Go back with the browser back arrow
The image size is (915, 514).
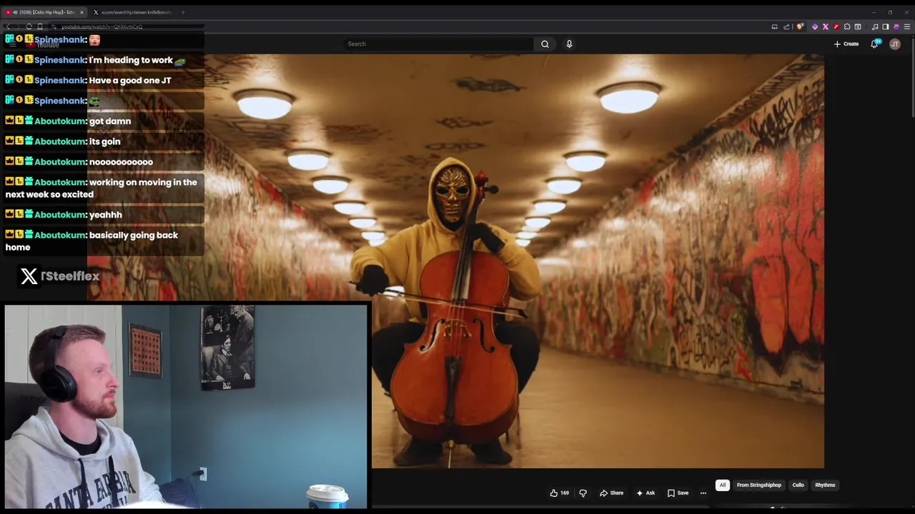coord(8,26)
